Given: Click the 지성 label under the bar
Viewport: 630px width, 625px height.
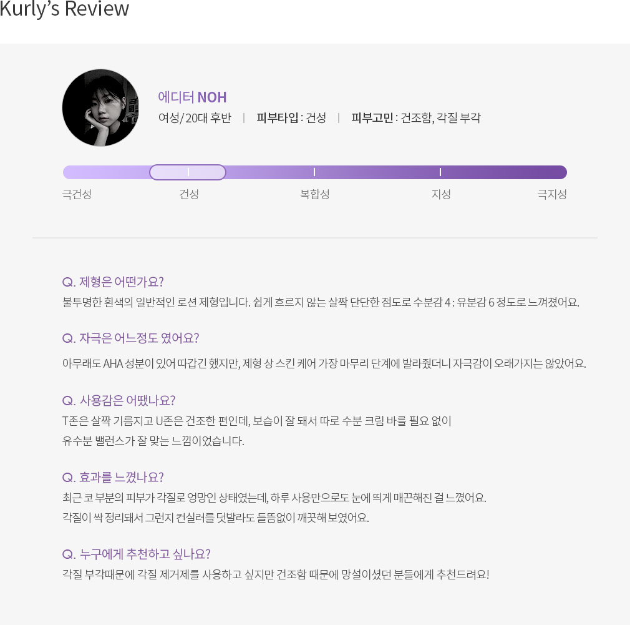Looking at the screenshot, I should coord(441,194).
